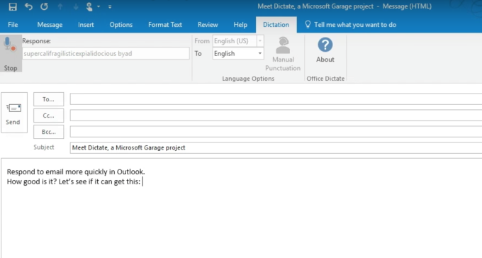
Task: Click Tell me what you want to do
Action: click(x=350, y=25)
